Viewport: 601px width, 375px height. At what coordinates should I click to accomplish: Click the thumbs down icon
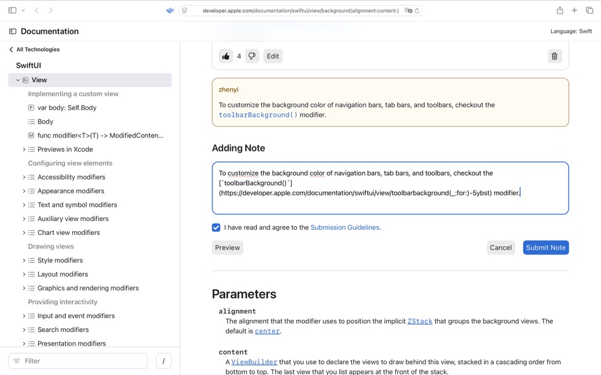pos(252,56)
